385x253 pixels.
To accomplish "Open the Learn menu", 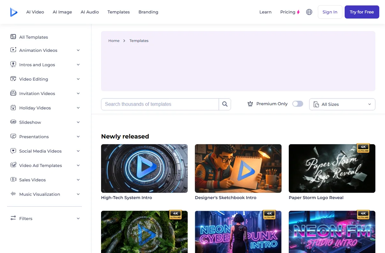I will [x=265, y=12].
